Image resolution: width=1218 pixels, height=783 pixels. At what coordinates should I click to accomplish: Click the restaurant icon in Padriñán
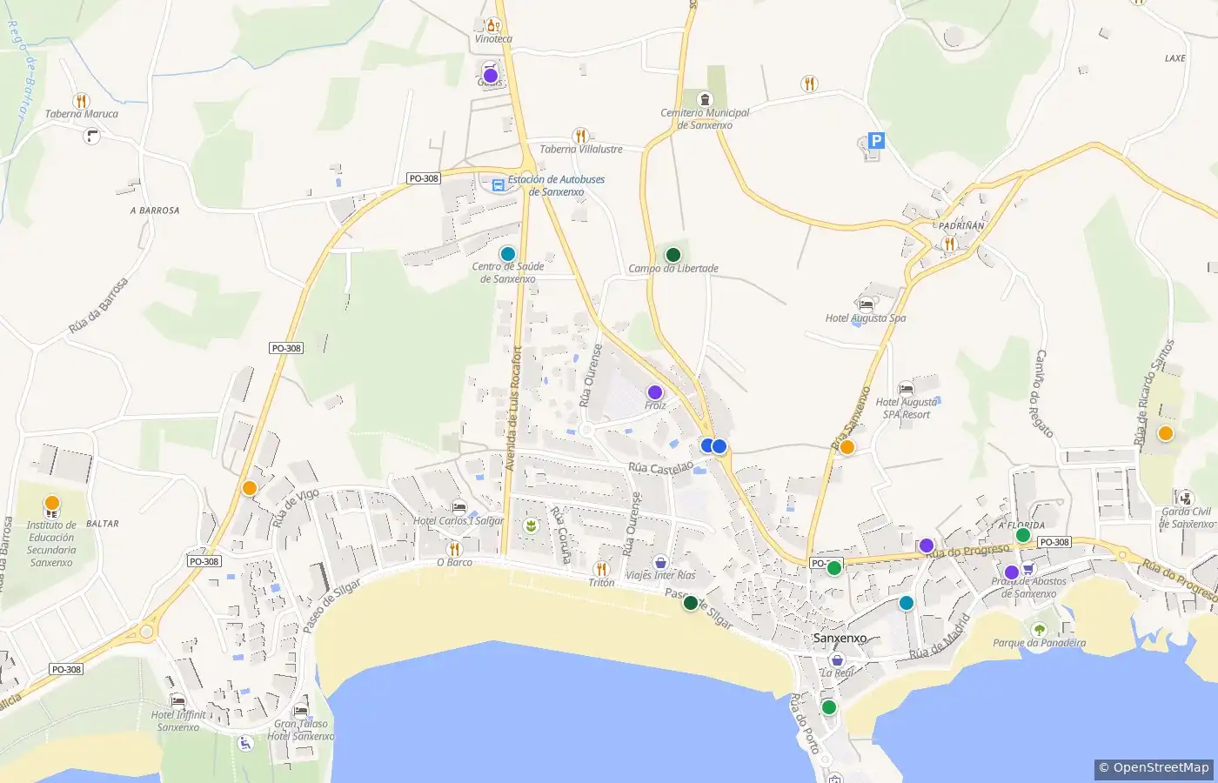click(949, 244)
